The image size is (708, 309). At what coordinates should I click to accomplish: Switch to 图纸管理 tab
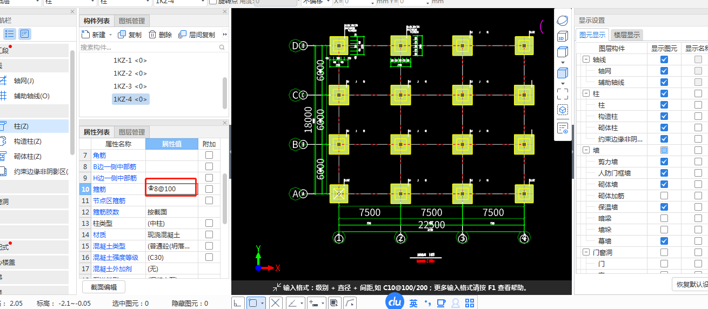point(131,21)
